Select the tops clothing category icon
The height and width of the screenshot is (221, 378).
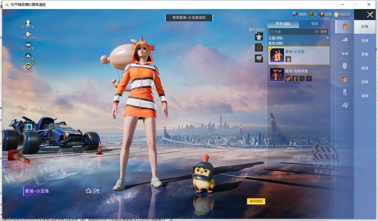[345, 79]
